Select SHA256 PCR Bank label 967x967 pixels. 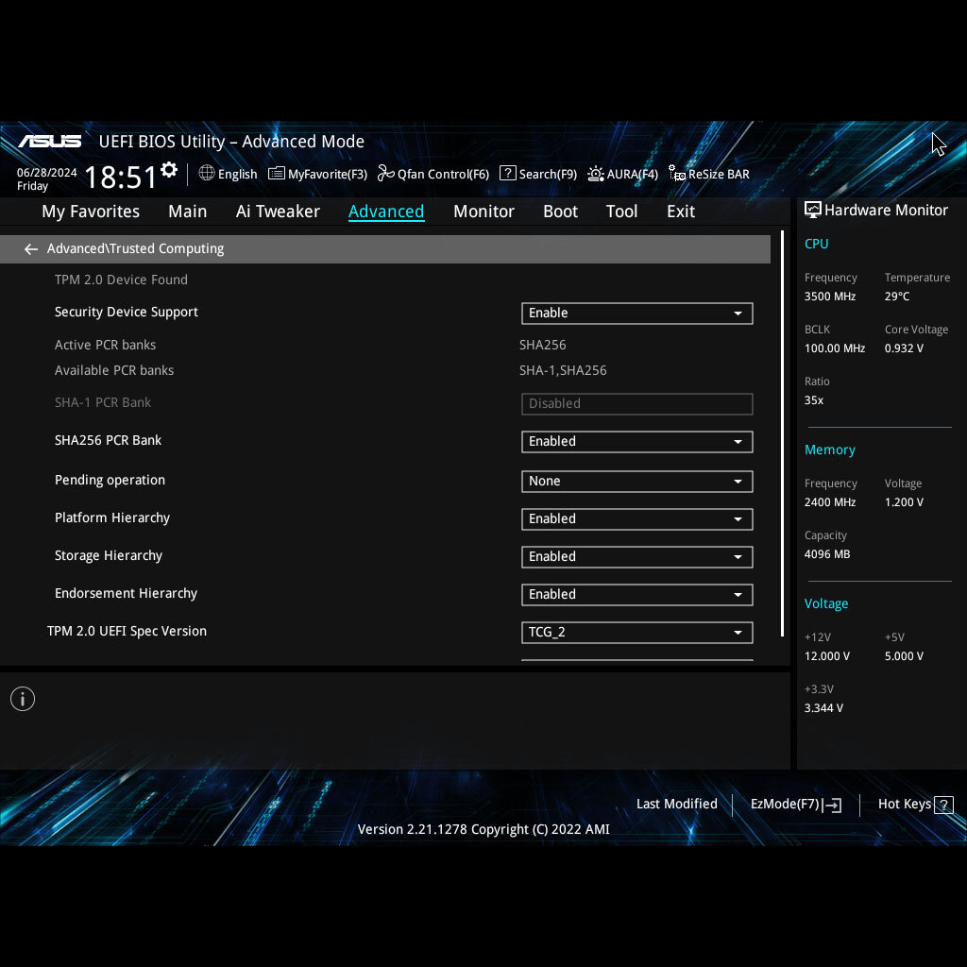108,440
